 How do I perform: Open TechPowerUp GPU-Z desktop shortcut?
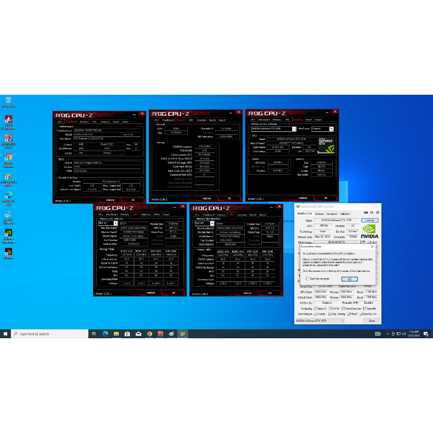(x=8, y=177)
